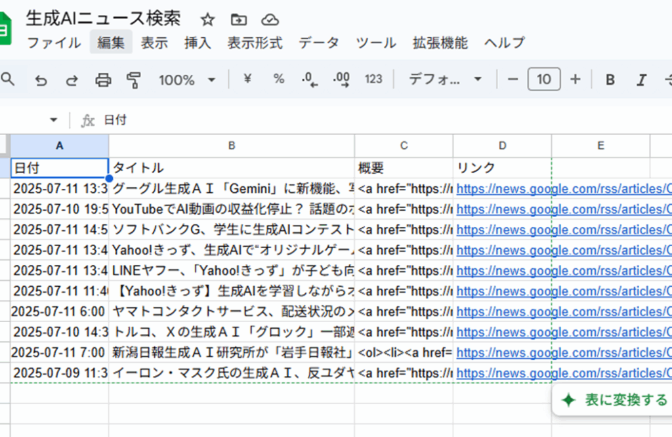
Task: Click the print icon
Action: (103, 80)
